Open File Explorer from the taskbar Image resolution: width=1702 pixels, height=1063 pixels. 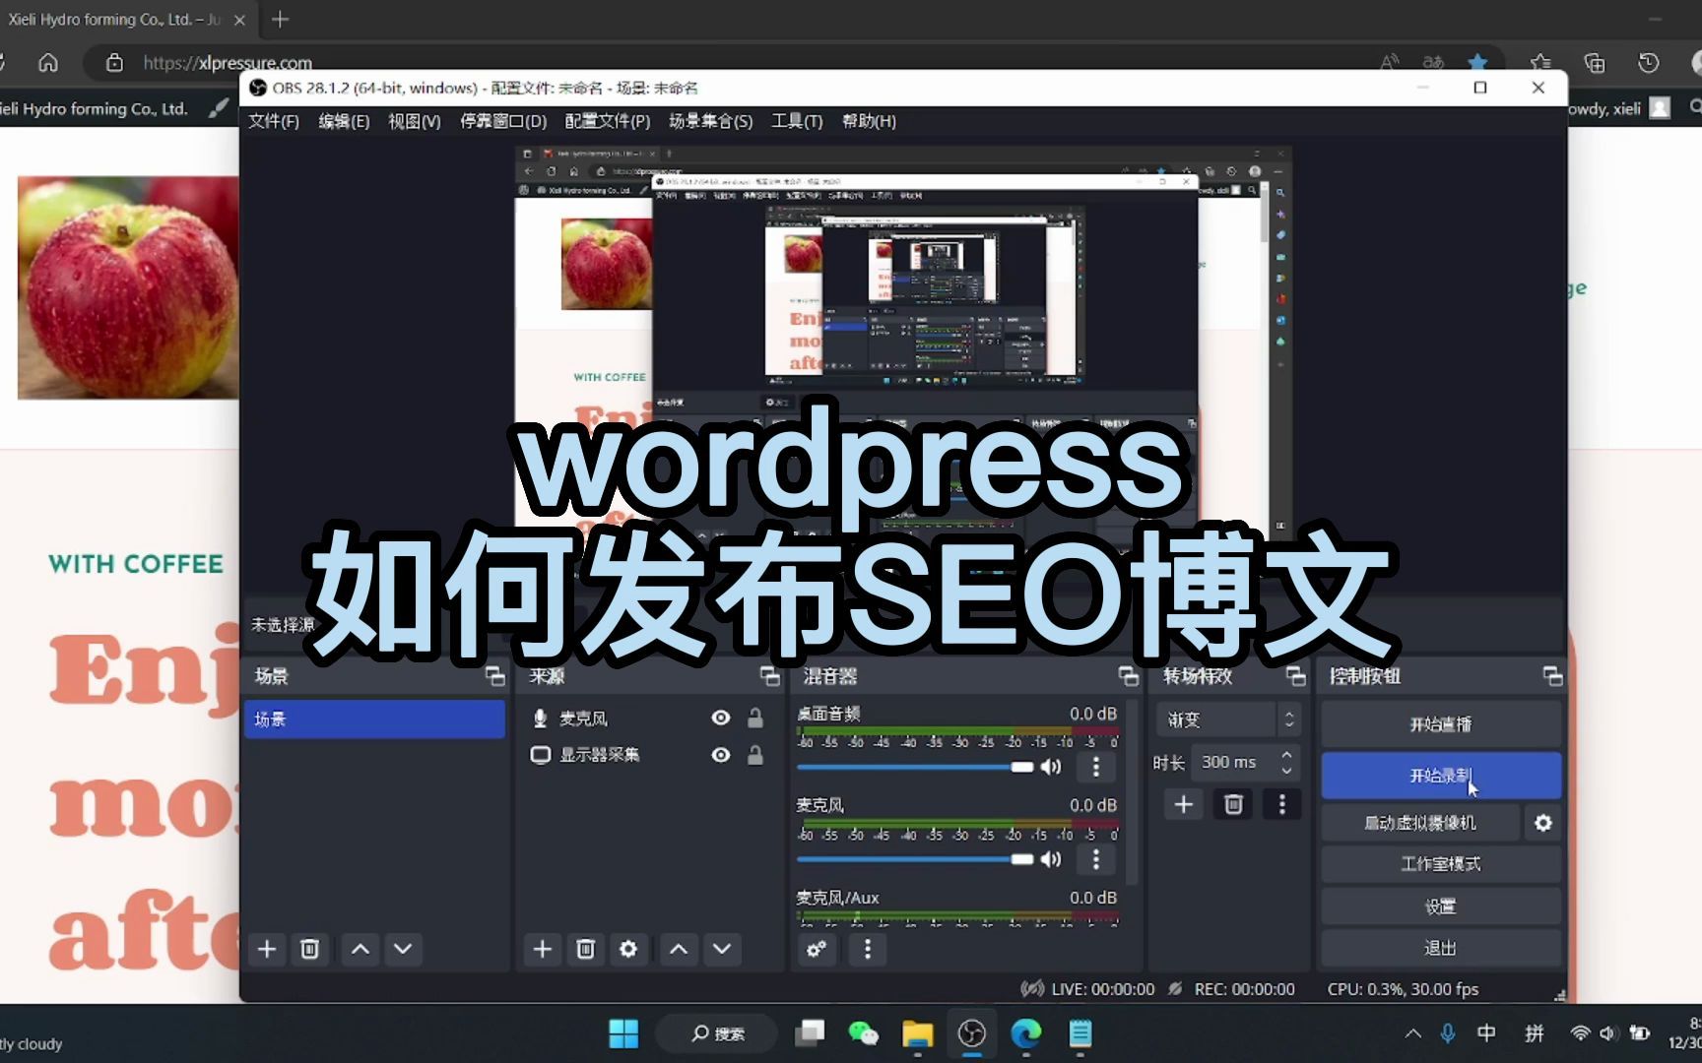tap(917, 1033)
